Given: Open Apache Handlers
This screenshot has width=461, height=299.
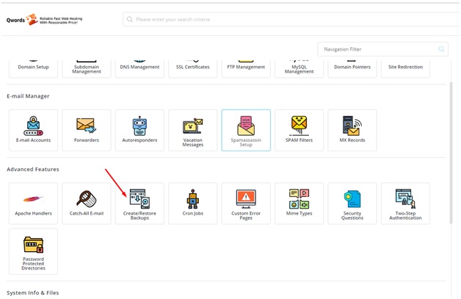Looking at the screenshot, I should 33,203.
